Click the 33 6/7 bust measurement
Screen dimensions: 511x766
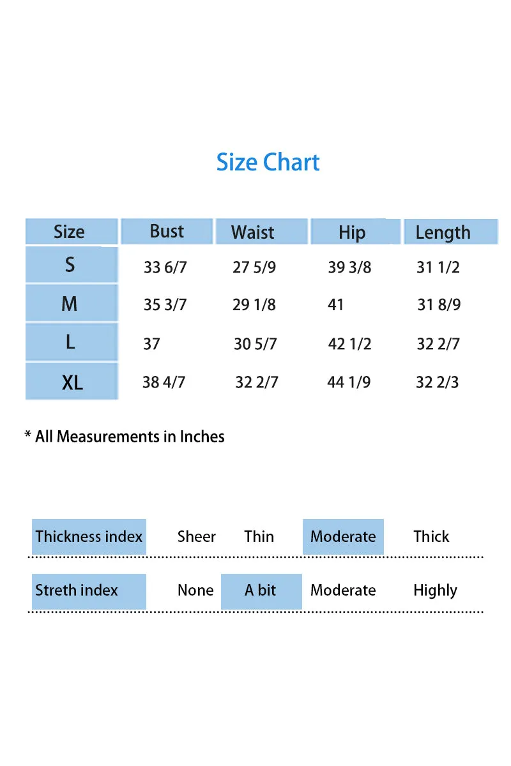point(165,267)
